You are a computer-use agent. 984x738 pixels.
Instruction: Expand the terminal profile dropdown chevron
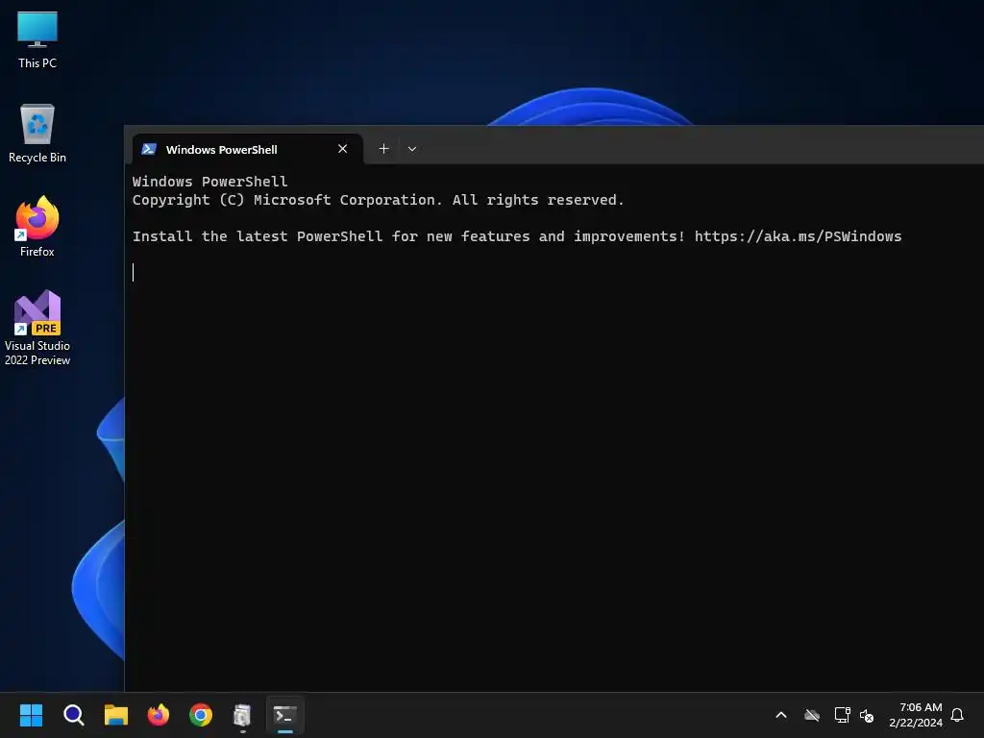tap(412, 149)
